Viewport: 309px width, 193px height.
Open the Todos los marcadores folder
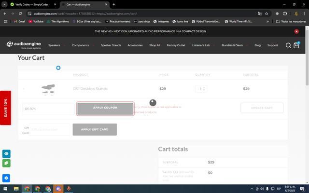(x=291, y=21)
